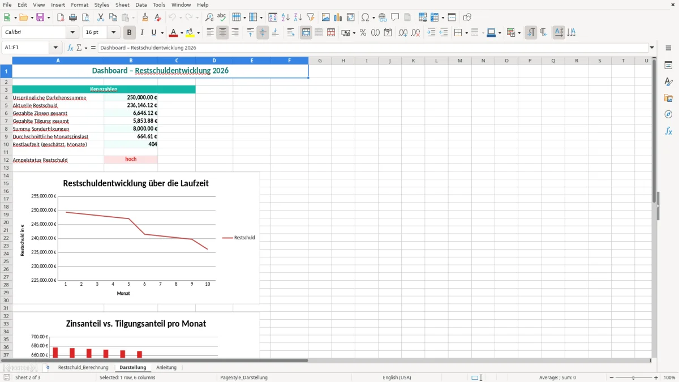The height and width of the screenshot is (382, 679).
Task: Open Find and Replace
Action: coord(209,18)
